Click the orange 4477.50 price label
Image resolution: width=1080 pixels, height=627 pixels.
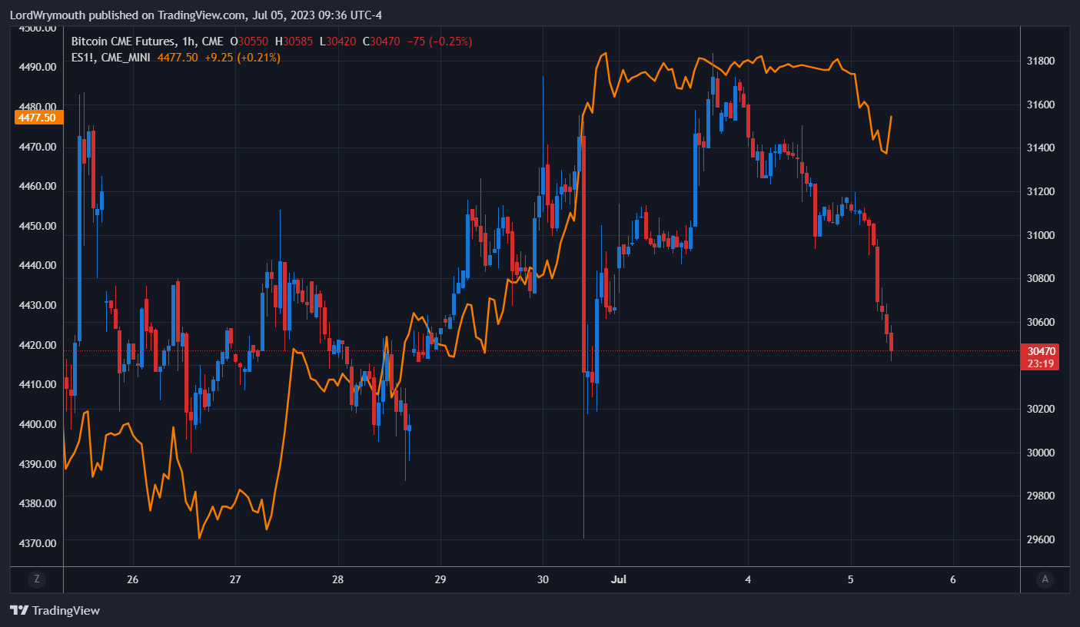(x=38, y=118)
